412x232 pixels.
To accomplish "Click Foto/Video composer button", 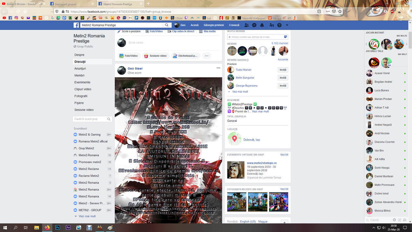I will [128, 56].
